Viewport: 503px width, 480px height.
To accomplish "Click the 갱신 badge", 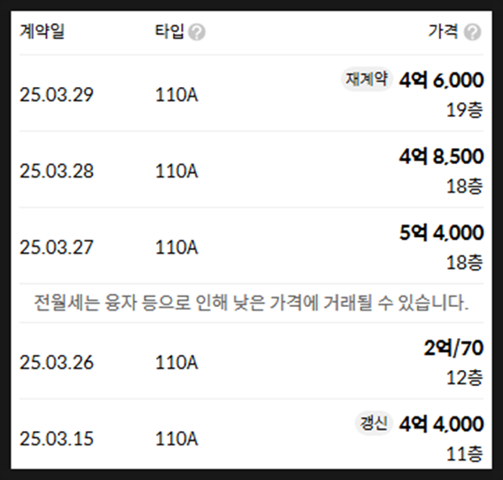I will click(x=373, y=423).
